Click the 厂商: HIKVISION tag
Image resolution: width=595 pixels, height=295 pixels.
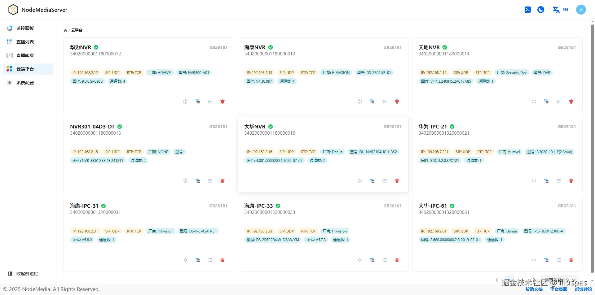[x=336, y=73]
